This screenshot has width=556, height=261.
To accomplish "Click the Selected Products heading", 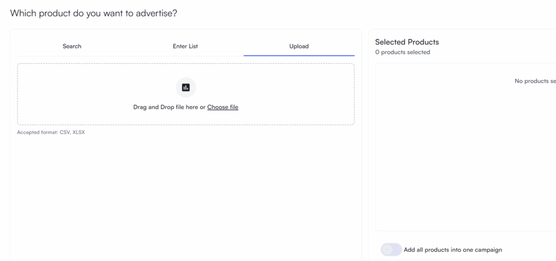I will (x=407, y=42).
